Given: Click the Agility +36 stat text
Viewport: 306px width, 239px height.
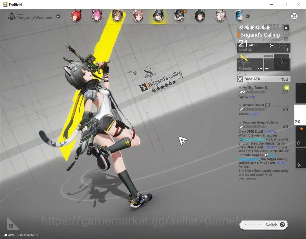Looking at the screenshot, I should [x=247, y=97].
